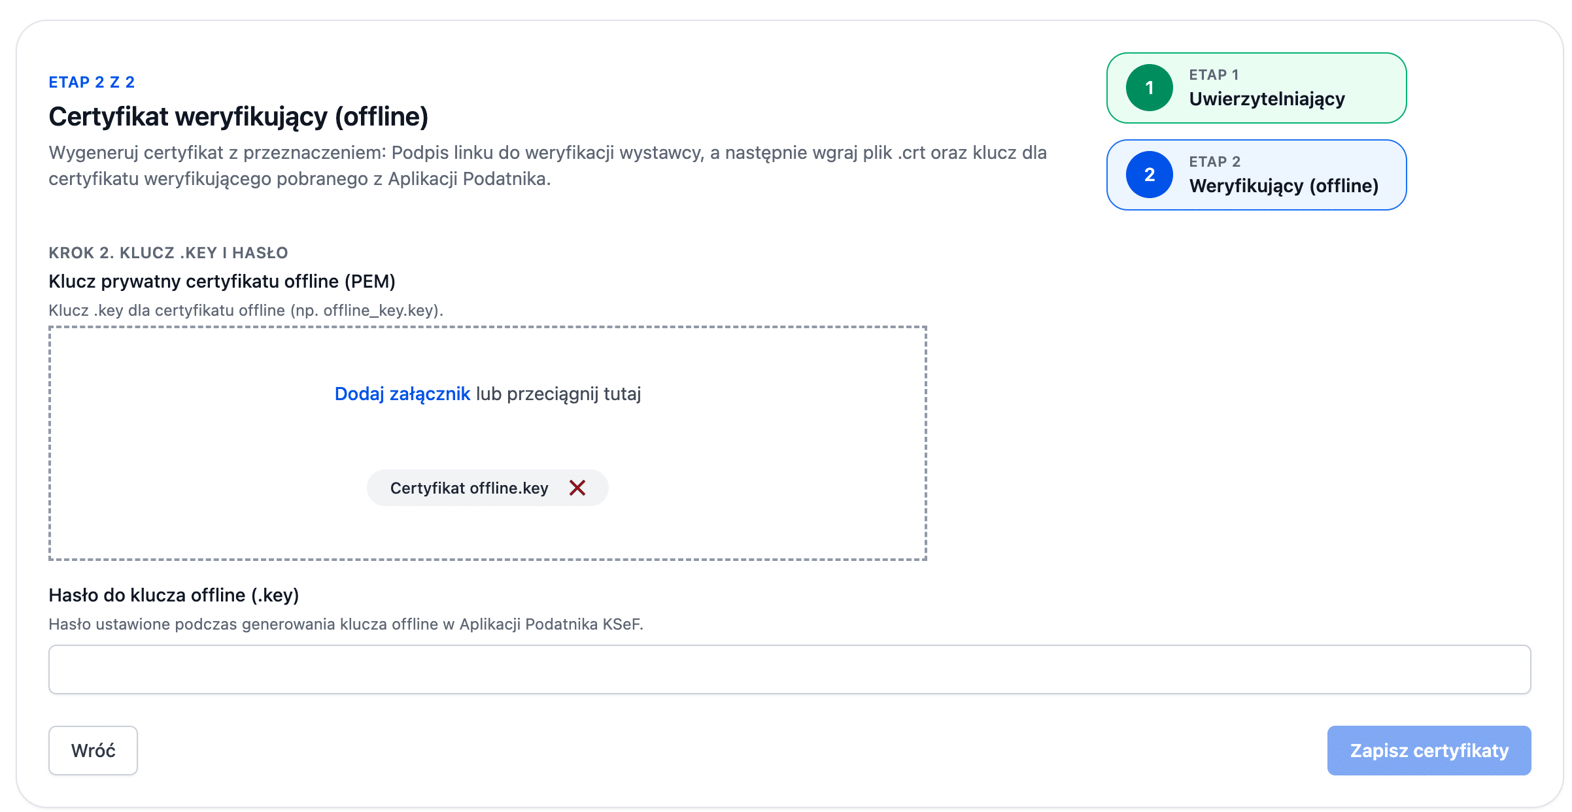
Task: Click the green step 1 circle
Action: [x=1149, y=88]
